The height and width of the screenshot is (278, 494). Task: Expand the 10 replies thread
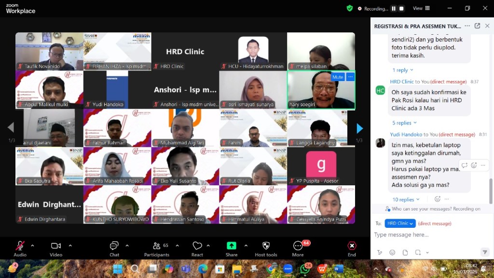coord(406,199)
